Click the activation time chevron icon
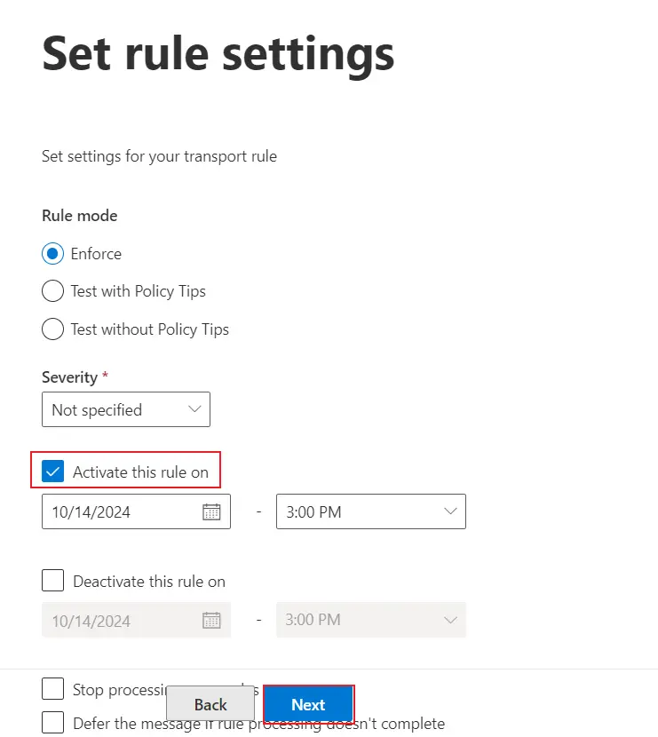Image resolution: width=658 pixels, height=737 pixels. click(451, 511)
